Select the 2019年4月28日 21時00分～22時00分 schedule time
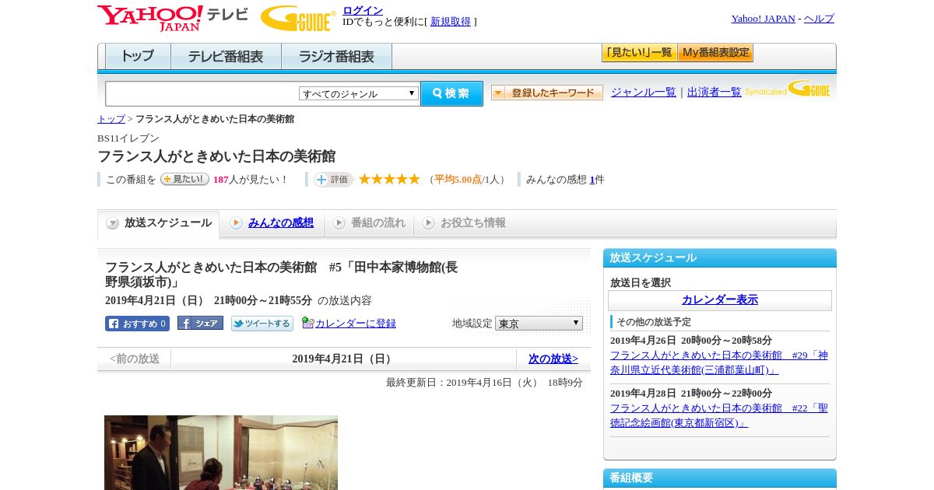 click(x=691, y=394)
